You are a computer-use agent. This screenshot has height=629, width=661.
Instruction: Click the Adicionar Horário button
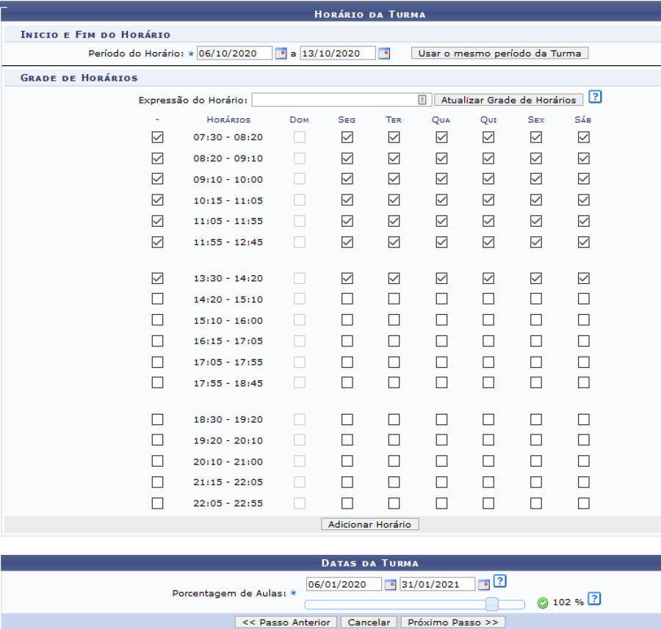pos(371,524)
